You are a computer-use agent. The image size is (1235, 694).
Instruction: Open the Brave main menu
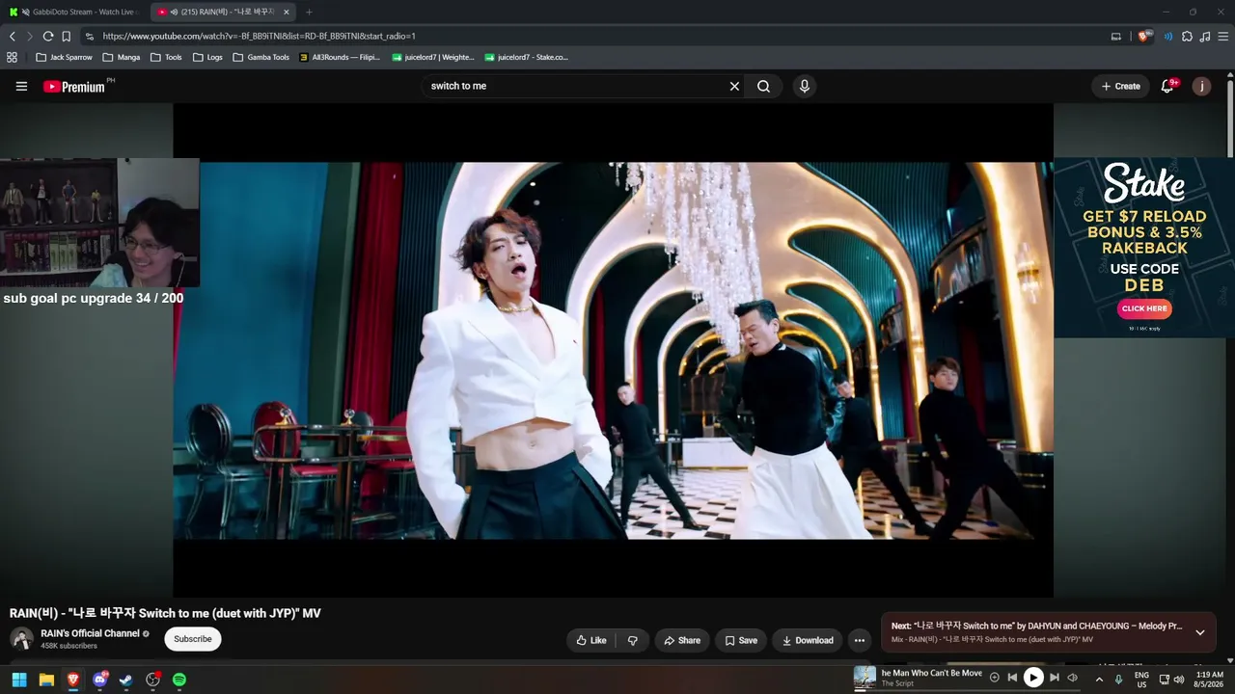(x=1222, y=36)
